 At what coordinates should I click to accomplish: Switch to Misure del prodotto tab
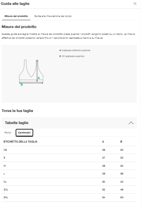pyautogui.click(x=16, y=16)
